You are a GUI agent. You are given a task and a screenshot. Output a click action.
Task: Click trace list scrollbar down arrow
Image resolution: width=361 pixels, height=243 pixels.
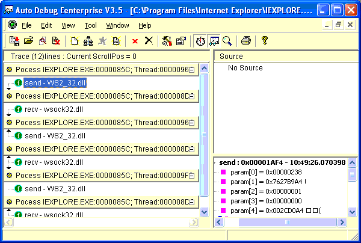205,212
